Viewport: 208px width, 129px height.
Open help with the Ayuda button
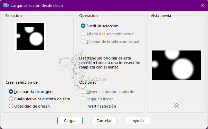pyautogui.click(x=138, y=121)
